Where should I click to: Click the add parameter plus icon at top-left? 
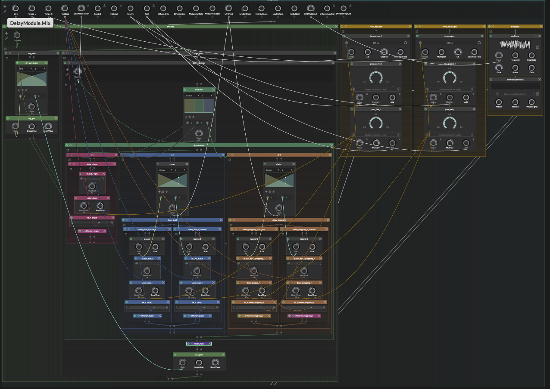(x=5, y=6)
